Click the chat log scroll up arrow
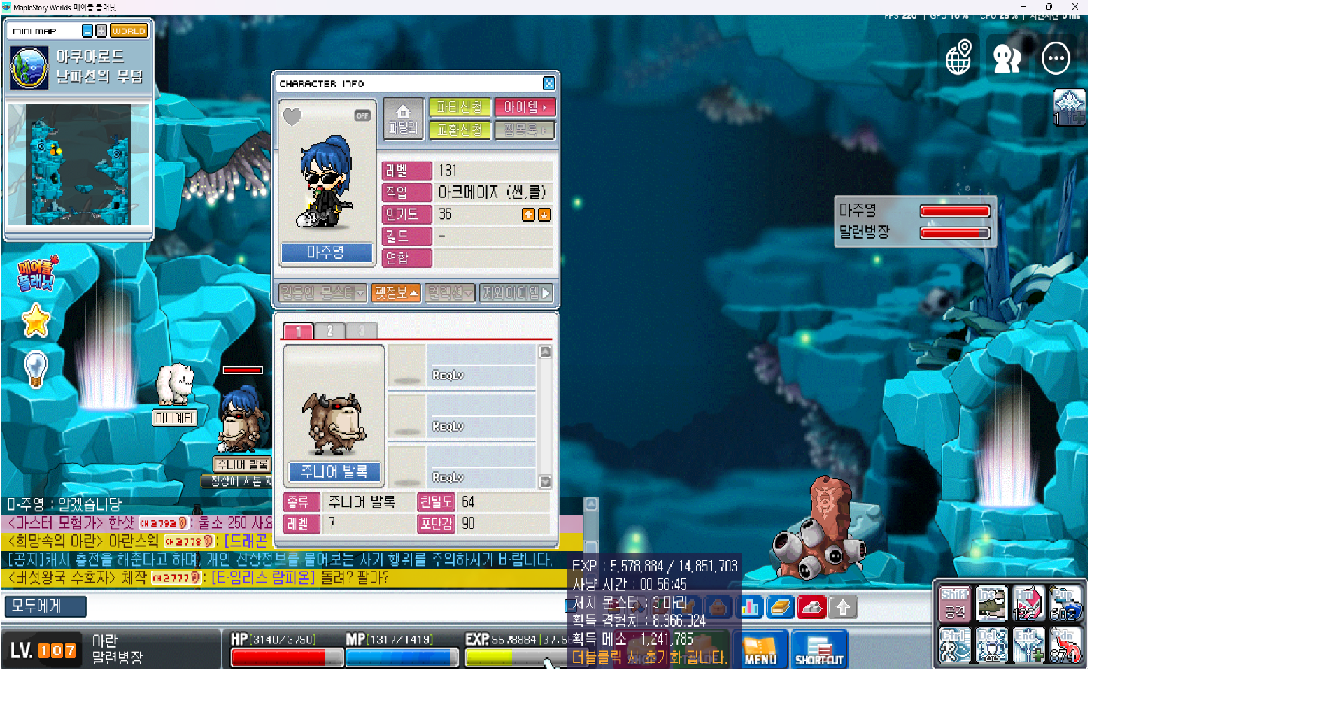Viewport: 1341px width, 719px height. (x=591, y=504)
